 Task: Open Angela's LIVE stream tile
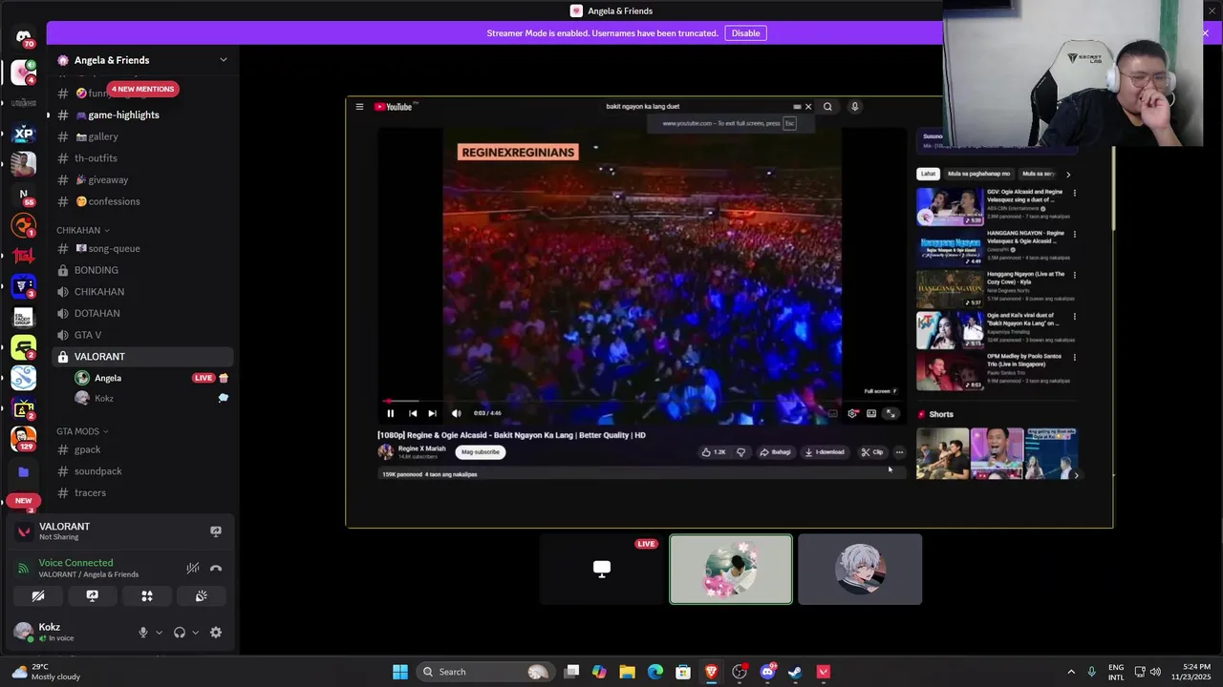602,570
